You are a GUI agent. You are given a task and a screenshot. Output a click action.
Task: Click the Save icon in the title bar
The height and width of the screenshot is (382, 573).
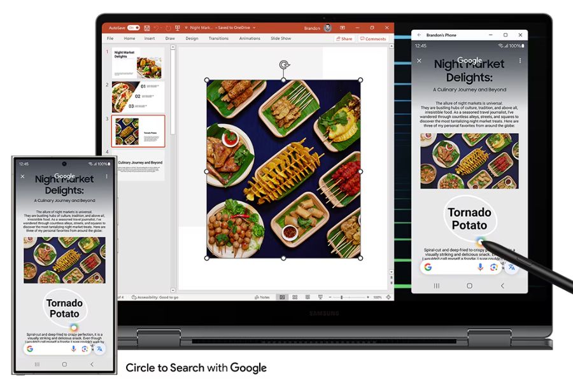pyautogui.click(x=147, y=28)
